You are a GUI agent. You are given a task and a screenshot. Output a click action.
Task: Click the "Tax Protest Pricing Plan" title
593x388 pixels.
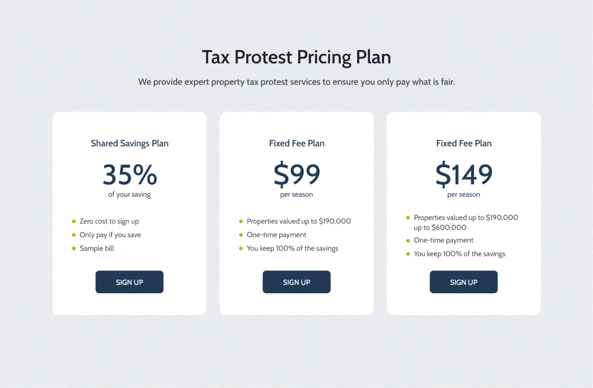click(x=296, y=57)
